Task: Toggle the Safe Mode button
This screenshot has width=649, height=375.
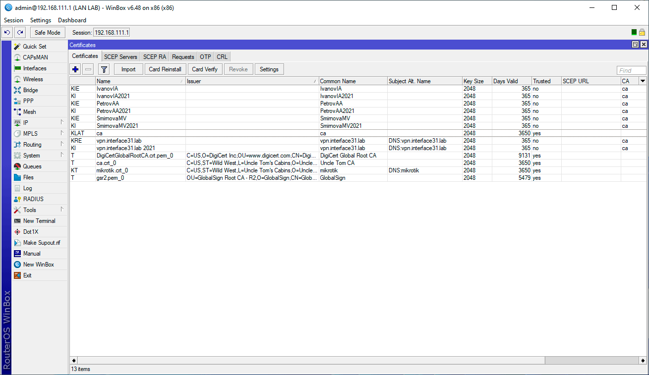Action: tap(47, 33)
